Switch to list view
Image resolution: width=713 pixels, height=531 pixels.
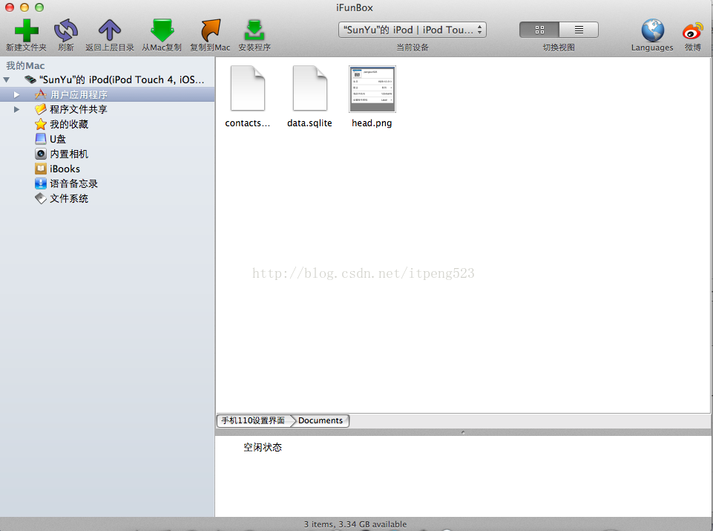[579, 30]
